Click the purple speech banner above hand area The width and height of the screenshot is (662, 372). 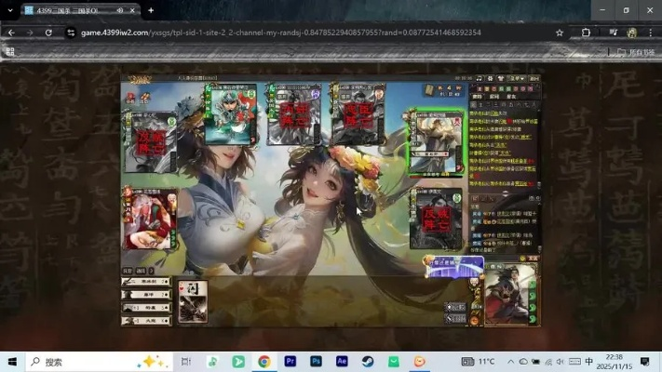454,268
